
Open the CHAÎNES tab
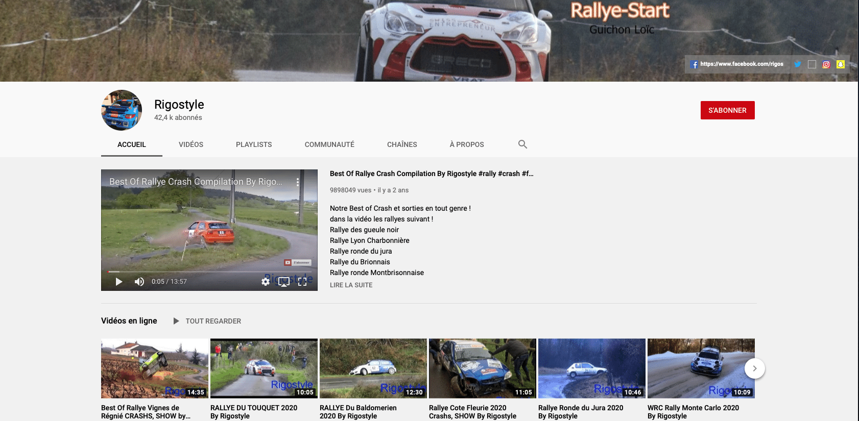(402, 144)
